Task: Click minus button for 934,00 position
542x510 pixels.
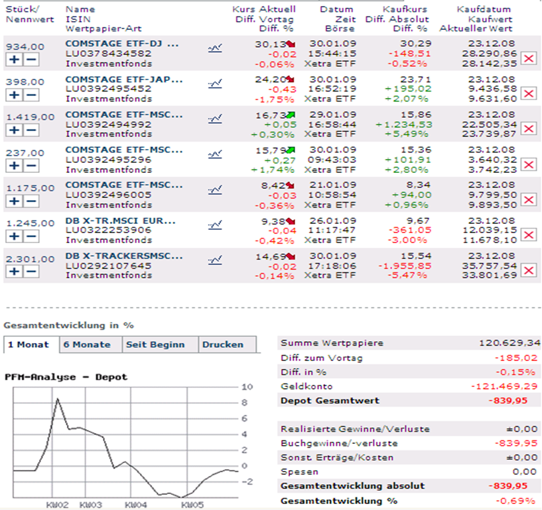Action: [31, 60]
